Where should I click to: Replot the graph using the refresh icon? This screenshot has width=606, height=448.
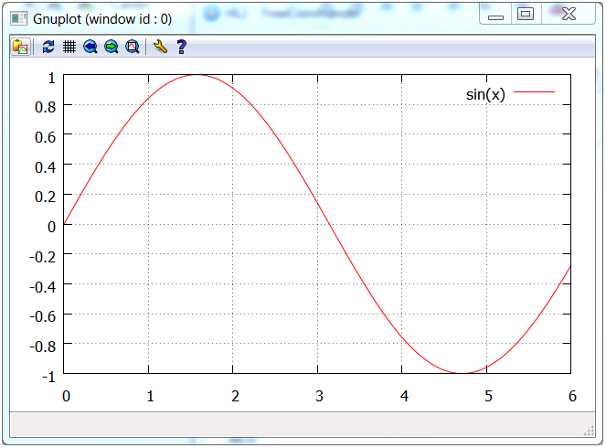pyautogui.click(x=48, y=47)
